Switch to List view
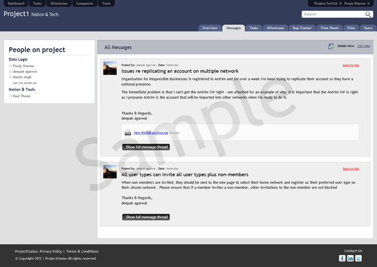 point(364,46)
